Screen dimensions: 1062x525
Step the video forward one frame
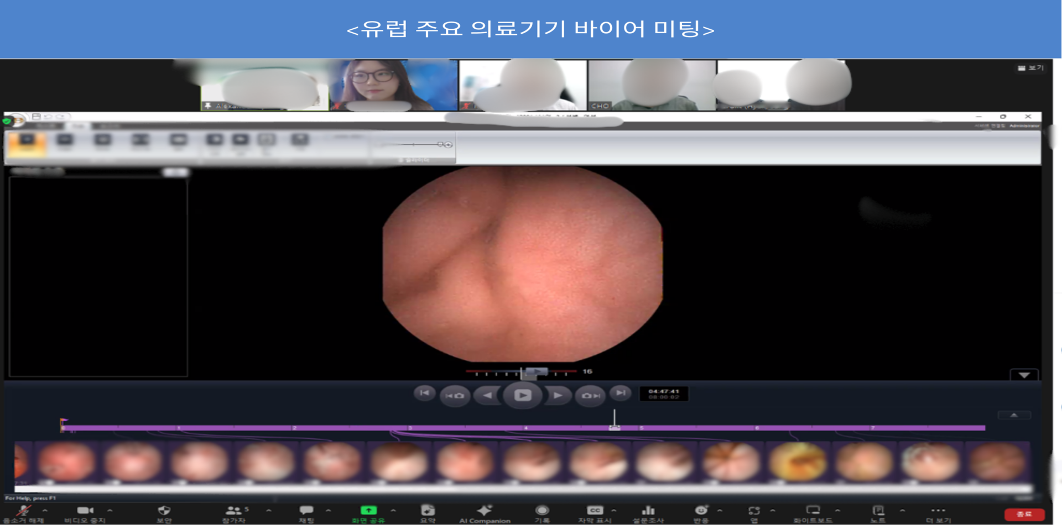[x=558, y=395]
